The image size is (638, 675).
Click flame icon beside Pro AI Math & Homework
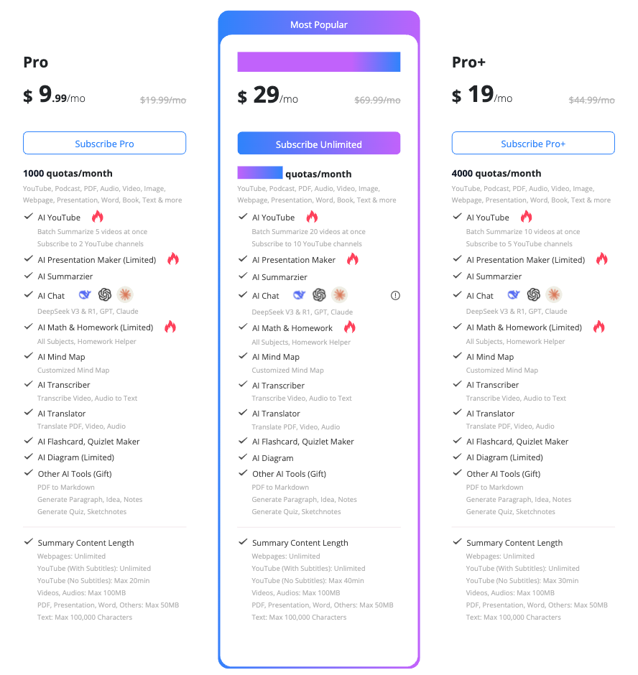(x=170, y=327)
